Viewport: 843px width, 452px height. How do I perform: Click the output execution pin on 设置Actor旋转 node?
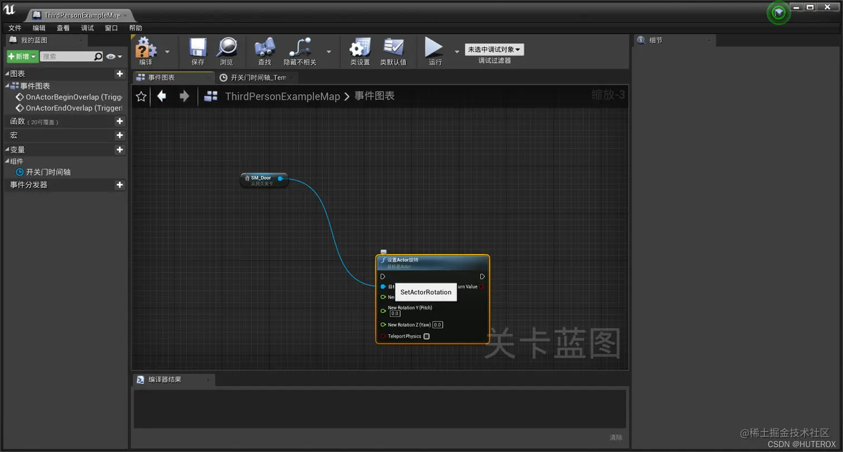(482, 276)
